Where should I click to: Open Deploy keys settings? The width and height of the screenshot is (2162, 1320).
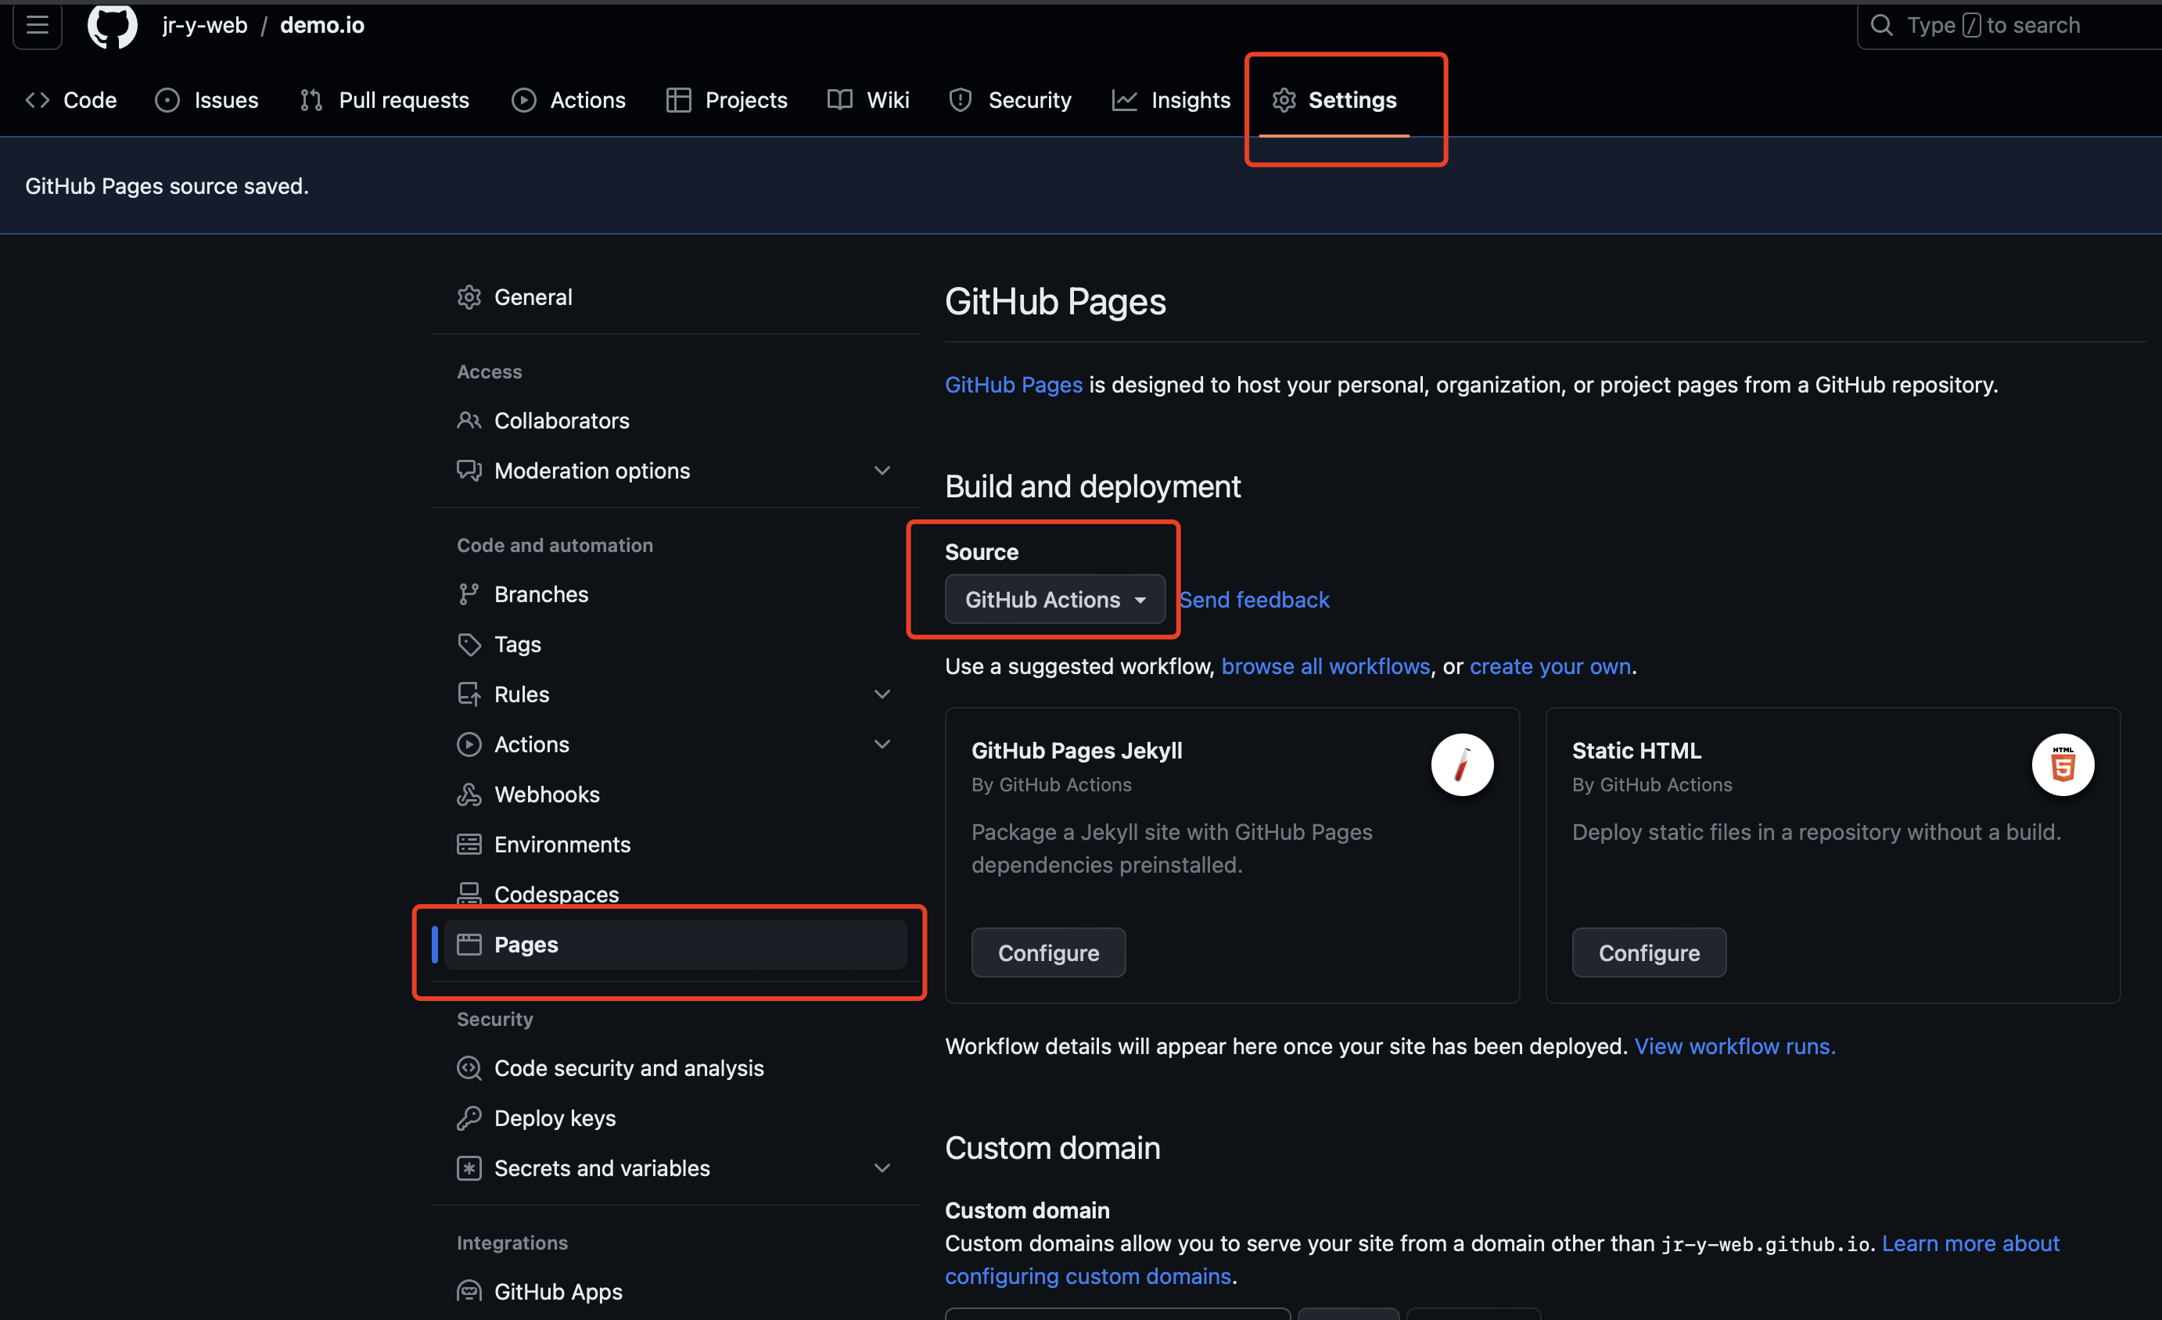(676, 1117)
